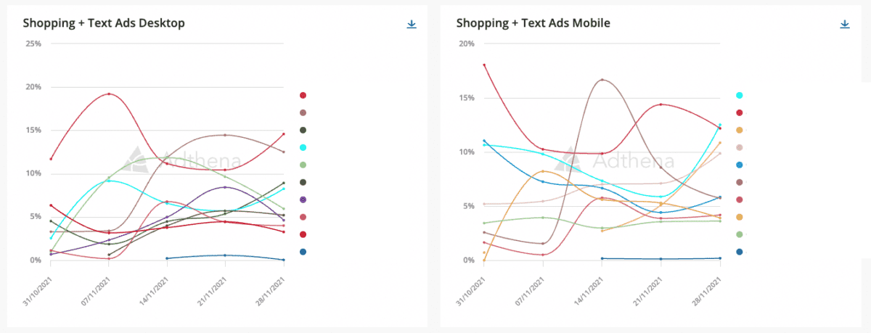This screenshot has width=871, height=333.
Task: Toggle the cyan legend dot in Mobile chart
Action: tap(740, 95)
